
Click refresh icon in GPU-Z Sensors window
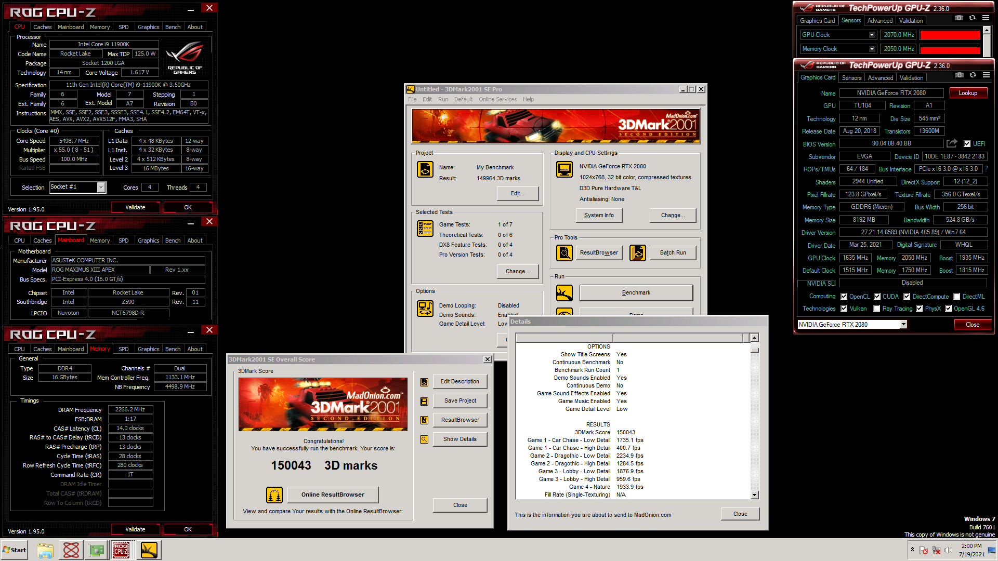pos(972,18)
